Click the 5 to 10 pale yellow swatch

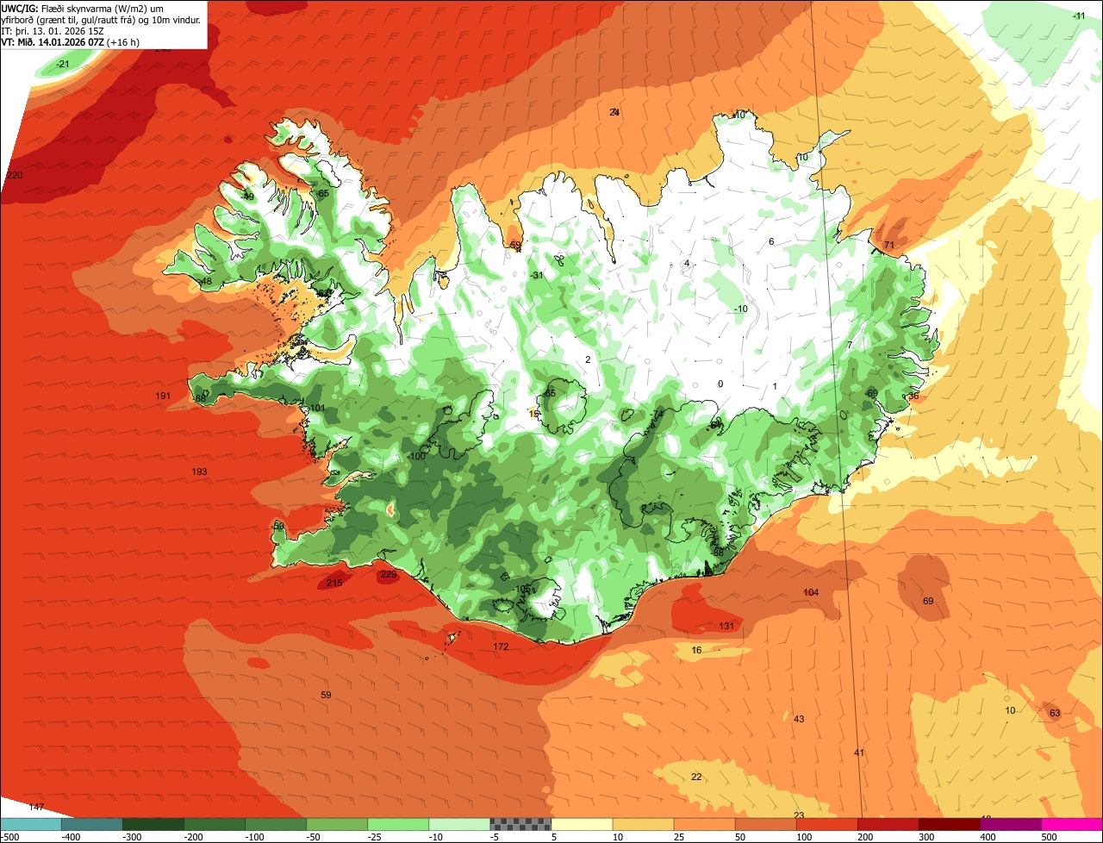(582, 824)
